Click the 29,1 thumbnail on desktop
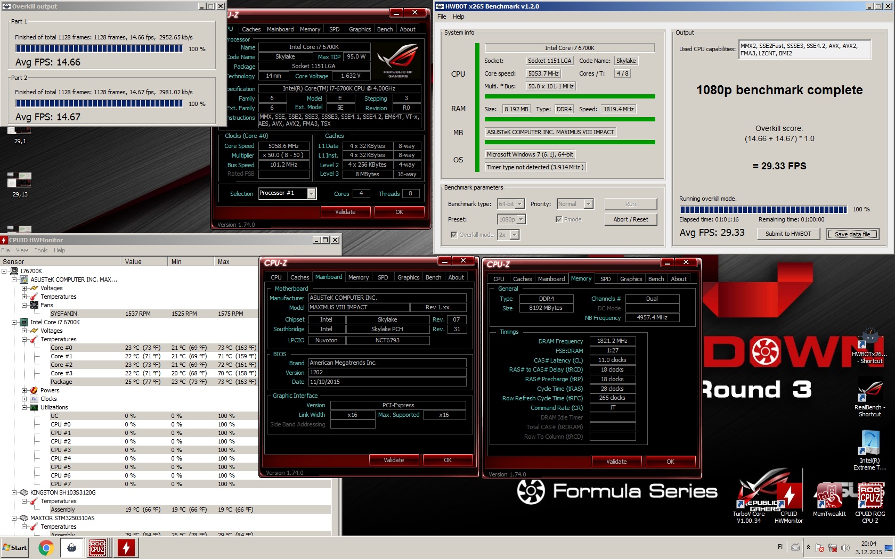This screenshot has width=895, height=559. click(x=20, y=136)
